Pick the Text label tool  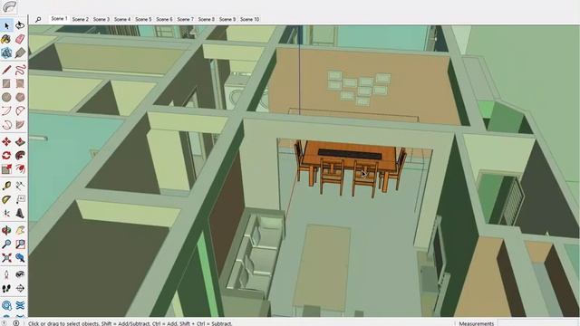(x=20, y=199)
